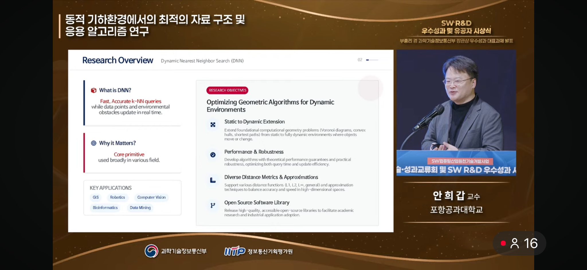Click the Open Source Software Library heading
Image resolution: width=587 pixels, height=270 pixels.
point(257,202)
